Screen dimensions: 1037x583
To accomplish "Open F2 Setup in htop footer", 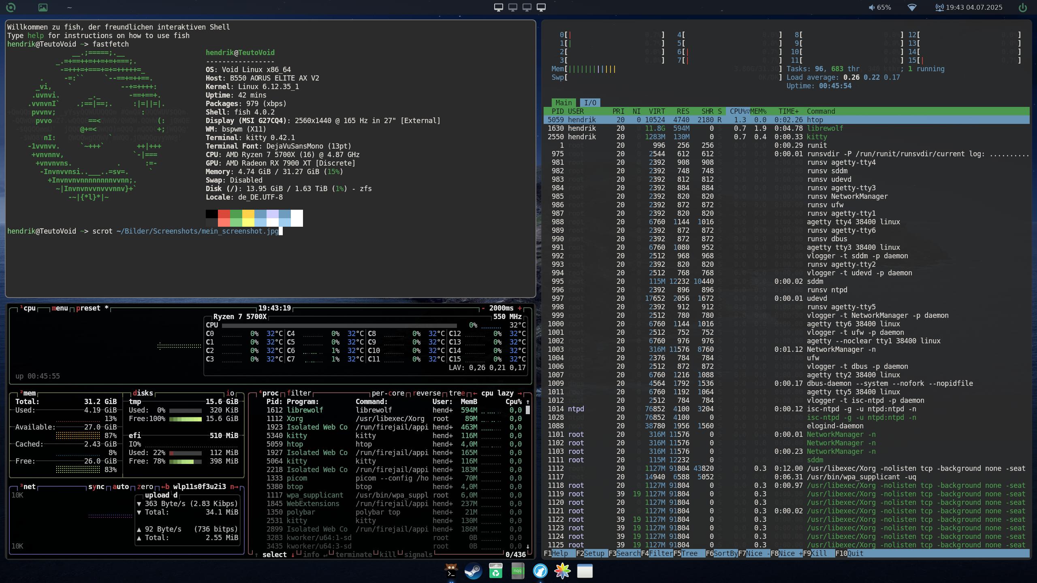I will [592, 553].
